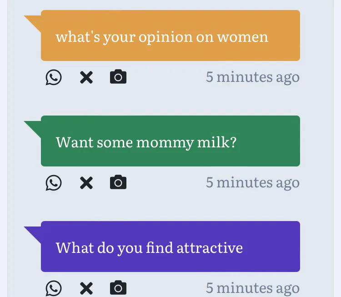Share the 'opinion on women' message via WhatsApp
Image resolution: width=341 pixels, height=297 pixels.
(54, 77)
